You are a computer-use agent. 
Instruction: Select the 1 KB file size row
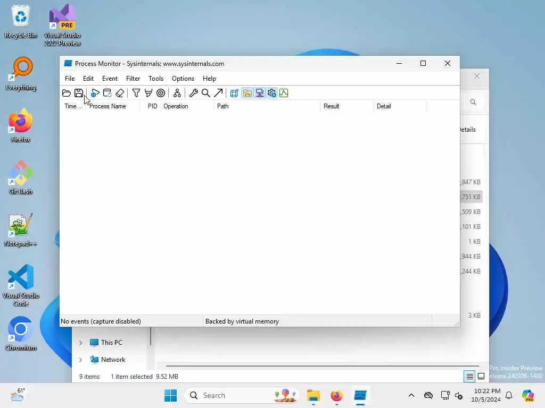(x=474, y=242)
